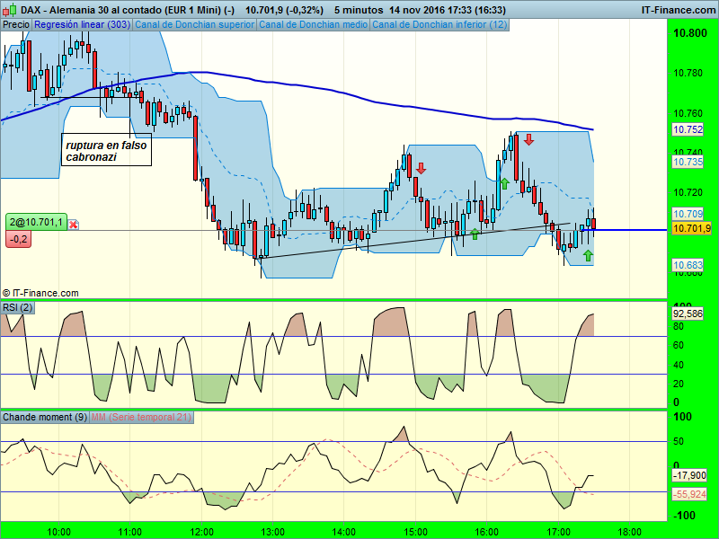This screenshot has height=539, width=719.
Task: Click the 5 minutos timeframe text
Action: 359,10
